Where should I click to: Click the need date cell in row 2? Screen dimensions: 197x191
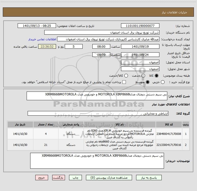(x=20, y=145)
